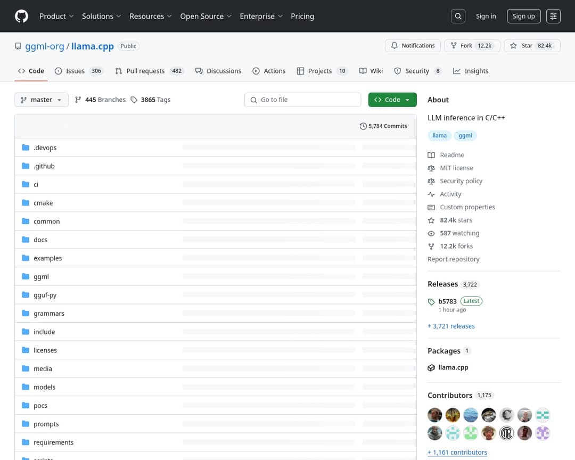Open the search magnifier button

(458, 16)
